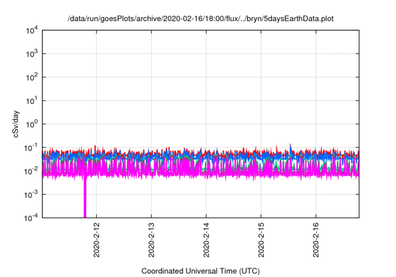Click the plot title file path text
The image size is (396, 277).
(200, 19)
